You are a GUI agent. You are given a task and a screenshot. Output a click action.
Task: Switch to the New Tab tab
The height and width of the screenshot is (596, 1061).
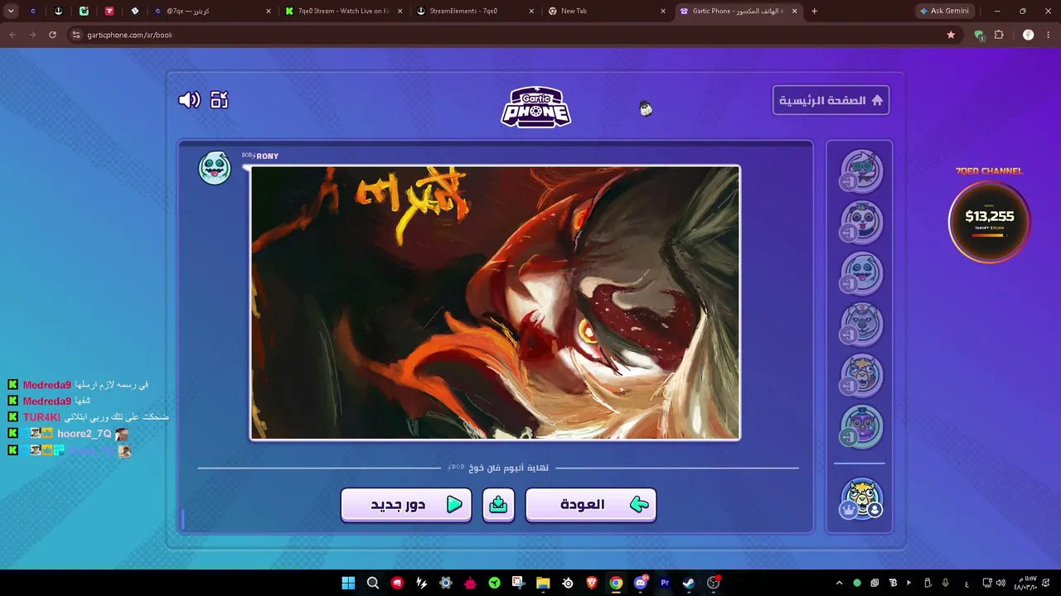[x=606, y=11]
